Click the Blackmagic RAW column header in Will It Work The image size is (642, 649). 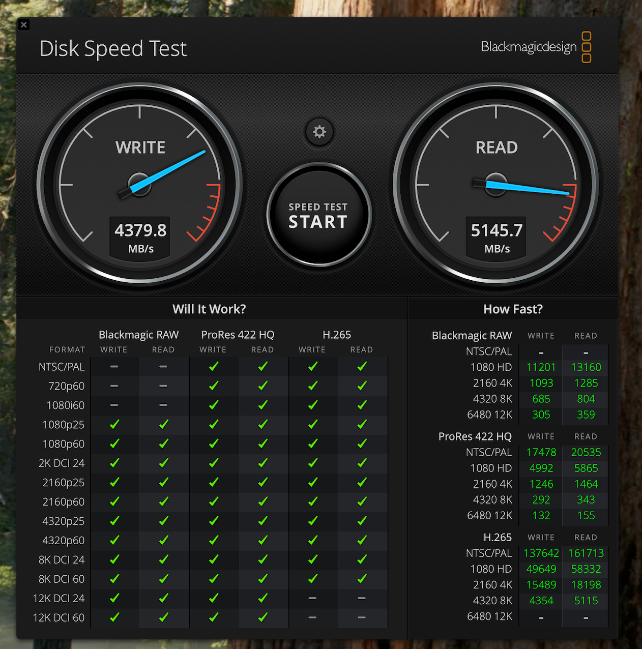pyautogui.click(x=138, y=335)
